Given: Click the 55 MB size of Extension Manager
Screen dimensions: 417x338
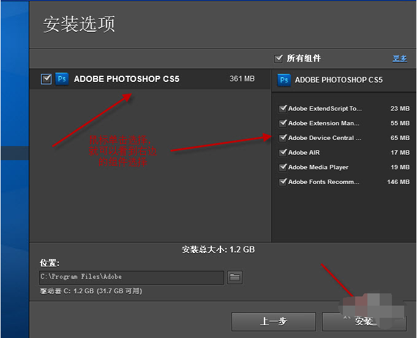Looking at the screenshot, I should (400, 123).
